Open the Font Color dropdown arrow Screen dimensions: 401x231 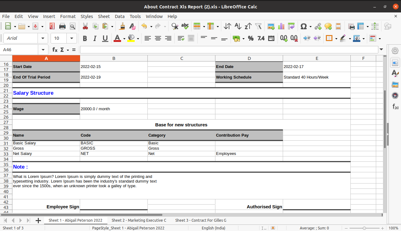click(124, 38)
